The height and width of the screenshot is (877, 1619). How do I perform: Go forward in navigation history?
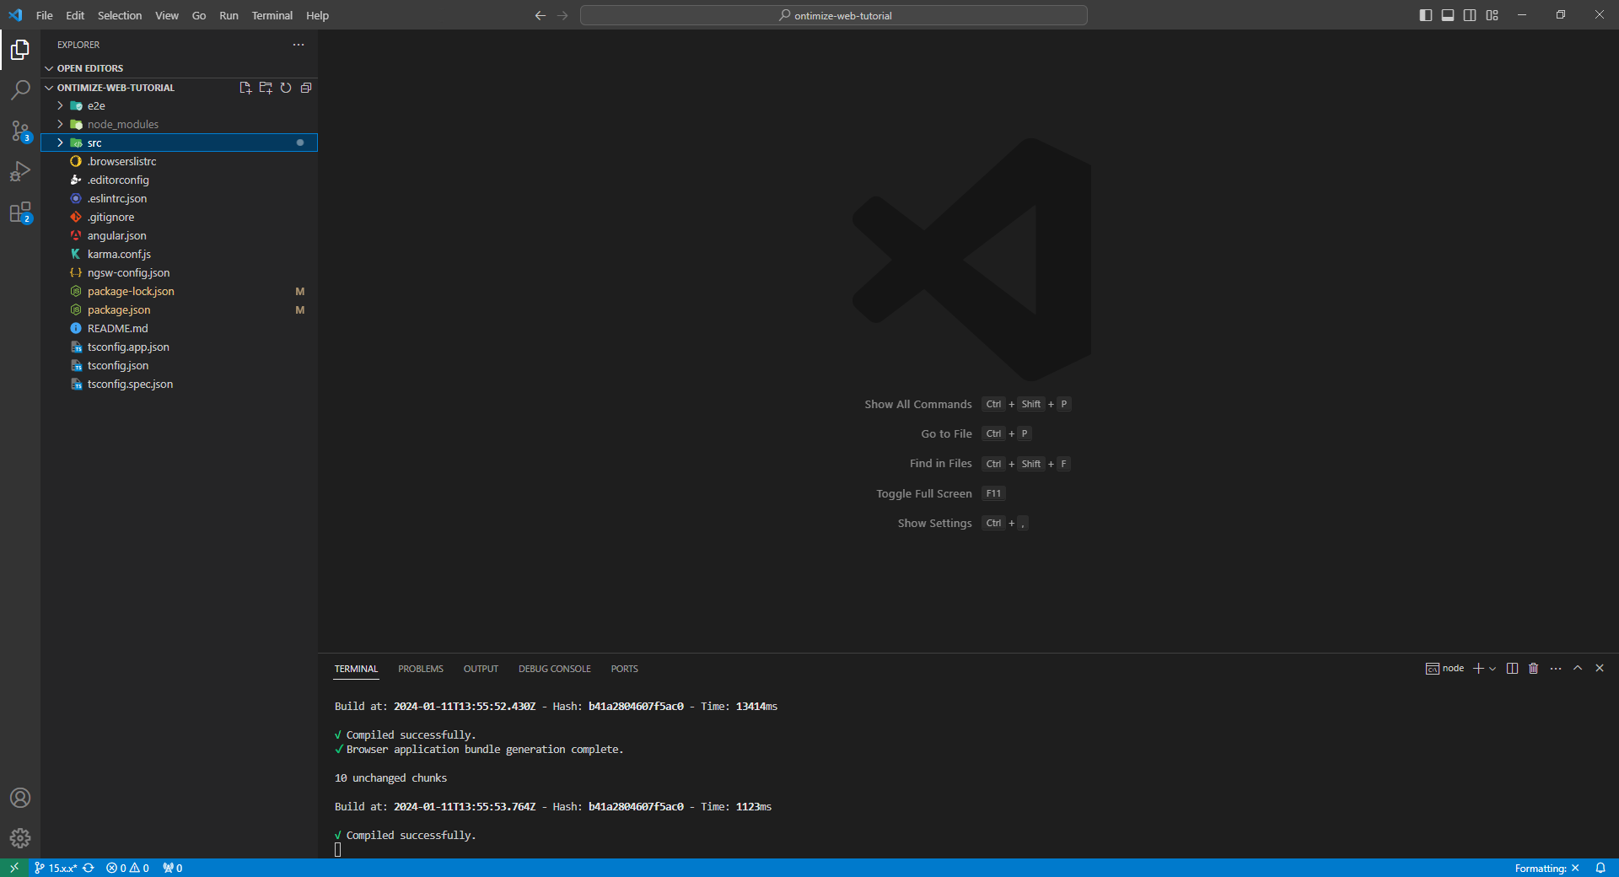pos(562,15)
